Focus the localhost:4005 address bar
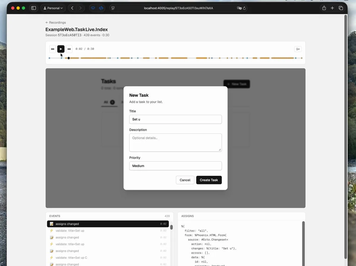 coord(178,8)
